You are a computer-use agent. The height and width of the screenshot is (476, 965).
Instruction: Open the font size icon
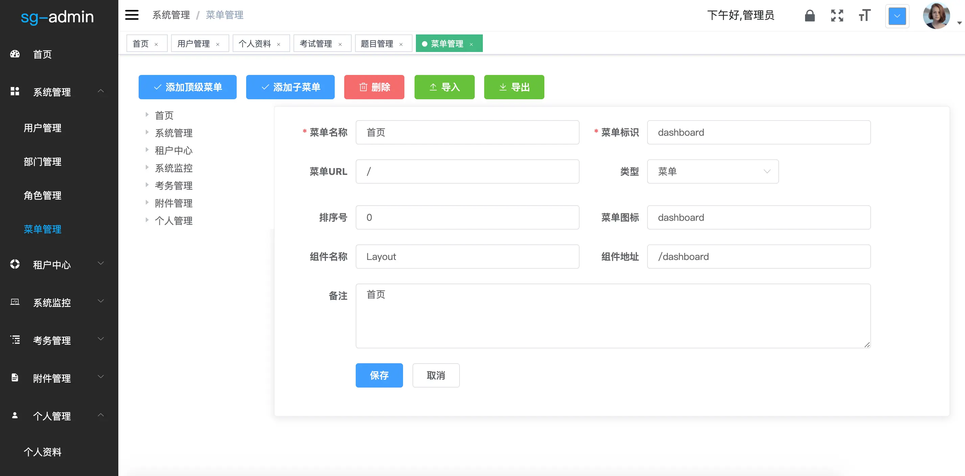[865, 16]
